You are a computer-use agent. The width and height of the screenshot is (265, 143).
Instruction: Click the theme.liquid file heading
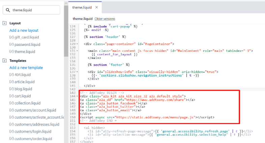point(83,19)
